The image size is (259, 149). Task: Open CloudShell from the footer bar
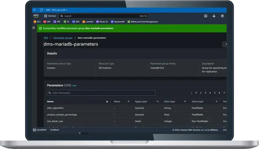(x=40, y=130)
